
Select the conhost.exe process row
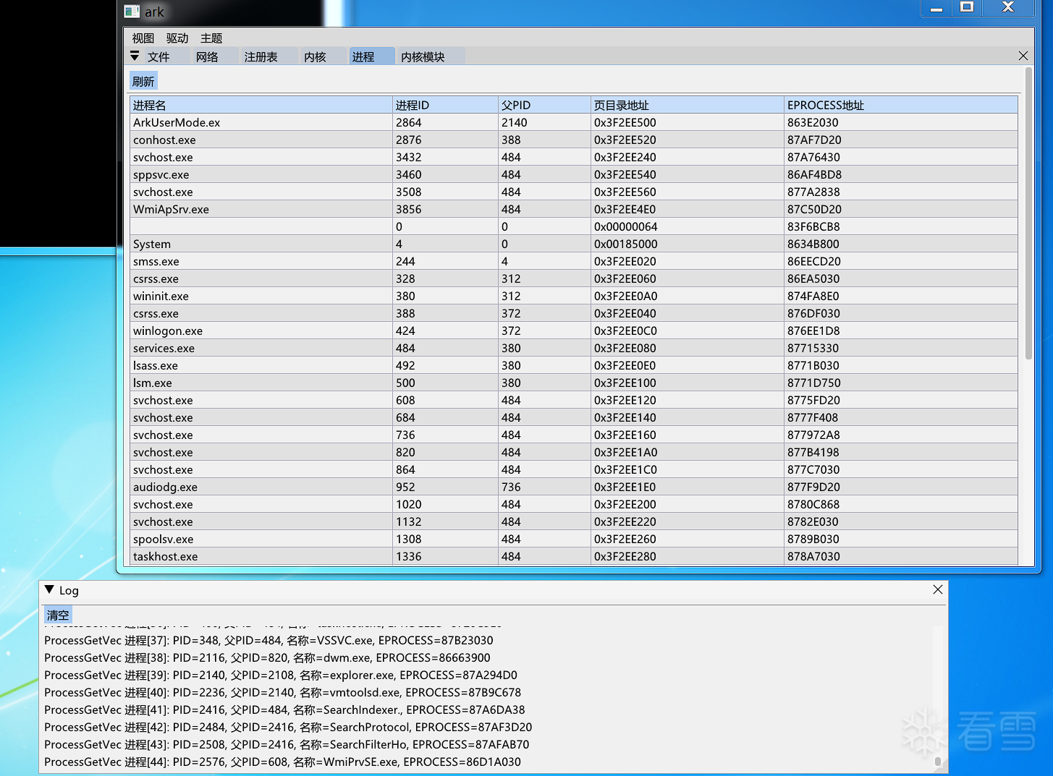pos(574,140)
